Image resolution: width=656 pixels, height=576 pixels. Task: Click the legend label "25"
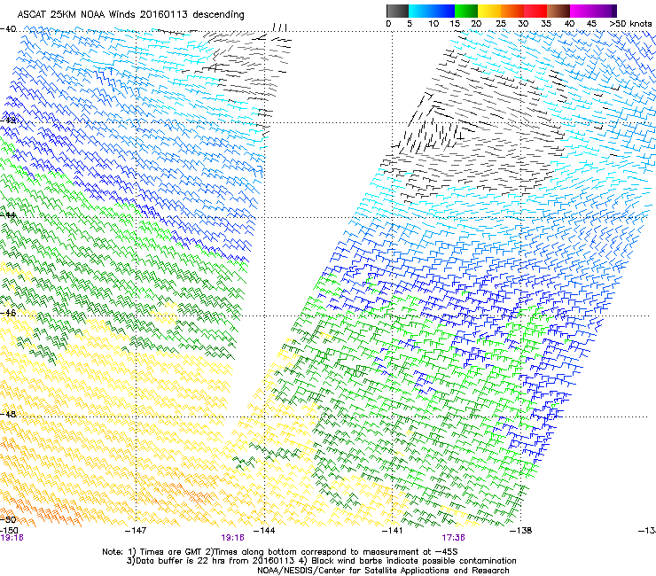pos(501,24)
